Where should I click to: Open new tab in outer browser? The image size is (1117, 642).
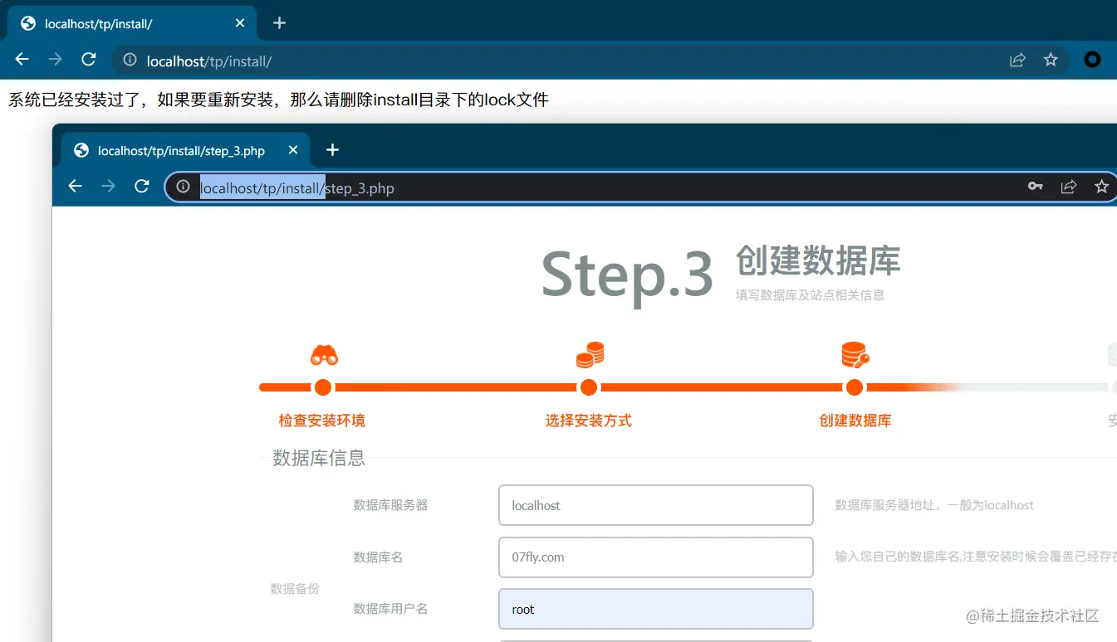click(x=279, y=23)
